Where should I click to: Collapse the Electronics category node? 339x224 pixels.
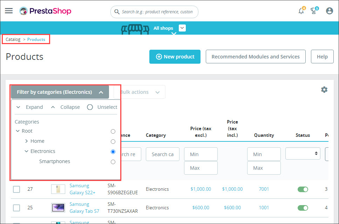point(26,151)
